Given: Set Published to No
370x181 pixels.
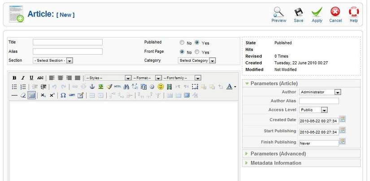Looking at the screenshot, I should click(x=182, y=42).
